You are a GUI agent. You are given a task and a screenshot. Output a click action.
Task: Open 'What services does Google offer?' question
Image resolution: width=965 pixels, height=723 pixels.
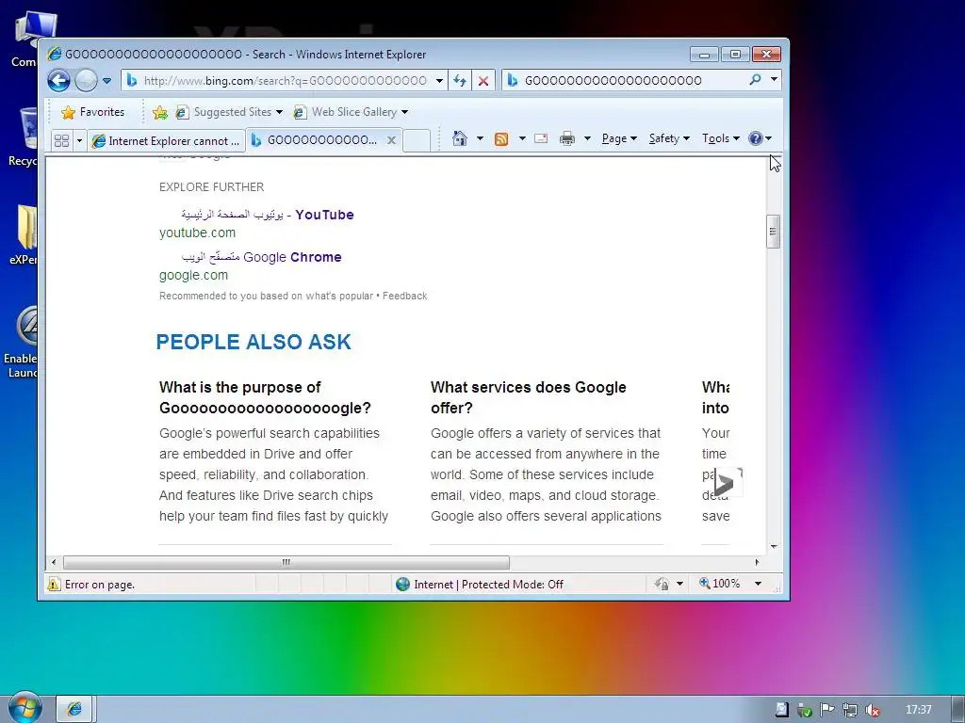click(529, 398)
